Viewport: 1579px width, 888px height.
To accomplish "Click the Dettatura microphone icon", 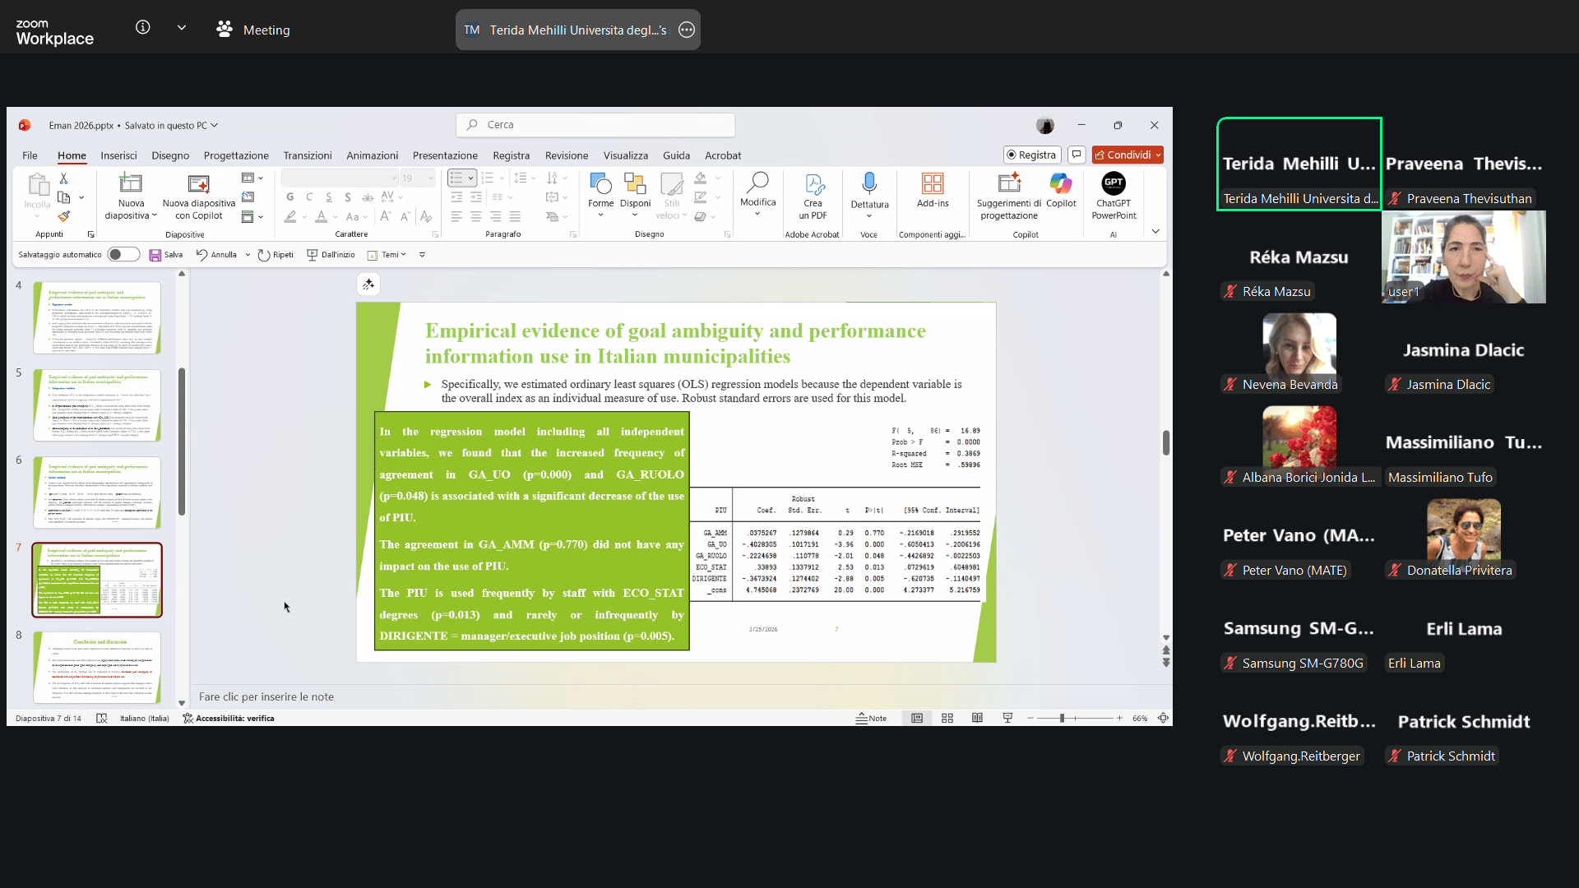I will pyautogui.click(x=869, y=183).
